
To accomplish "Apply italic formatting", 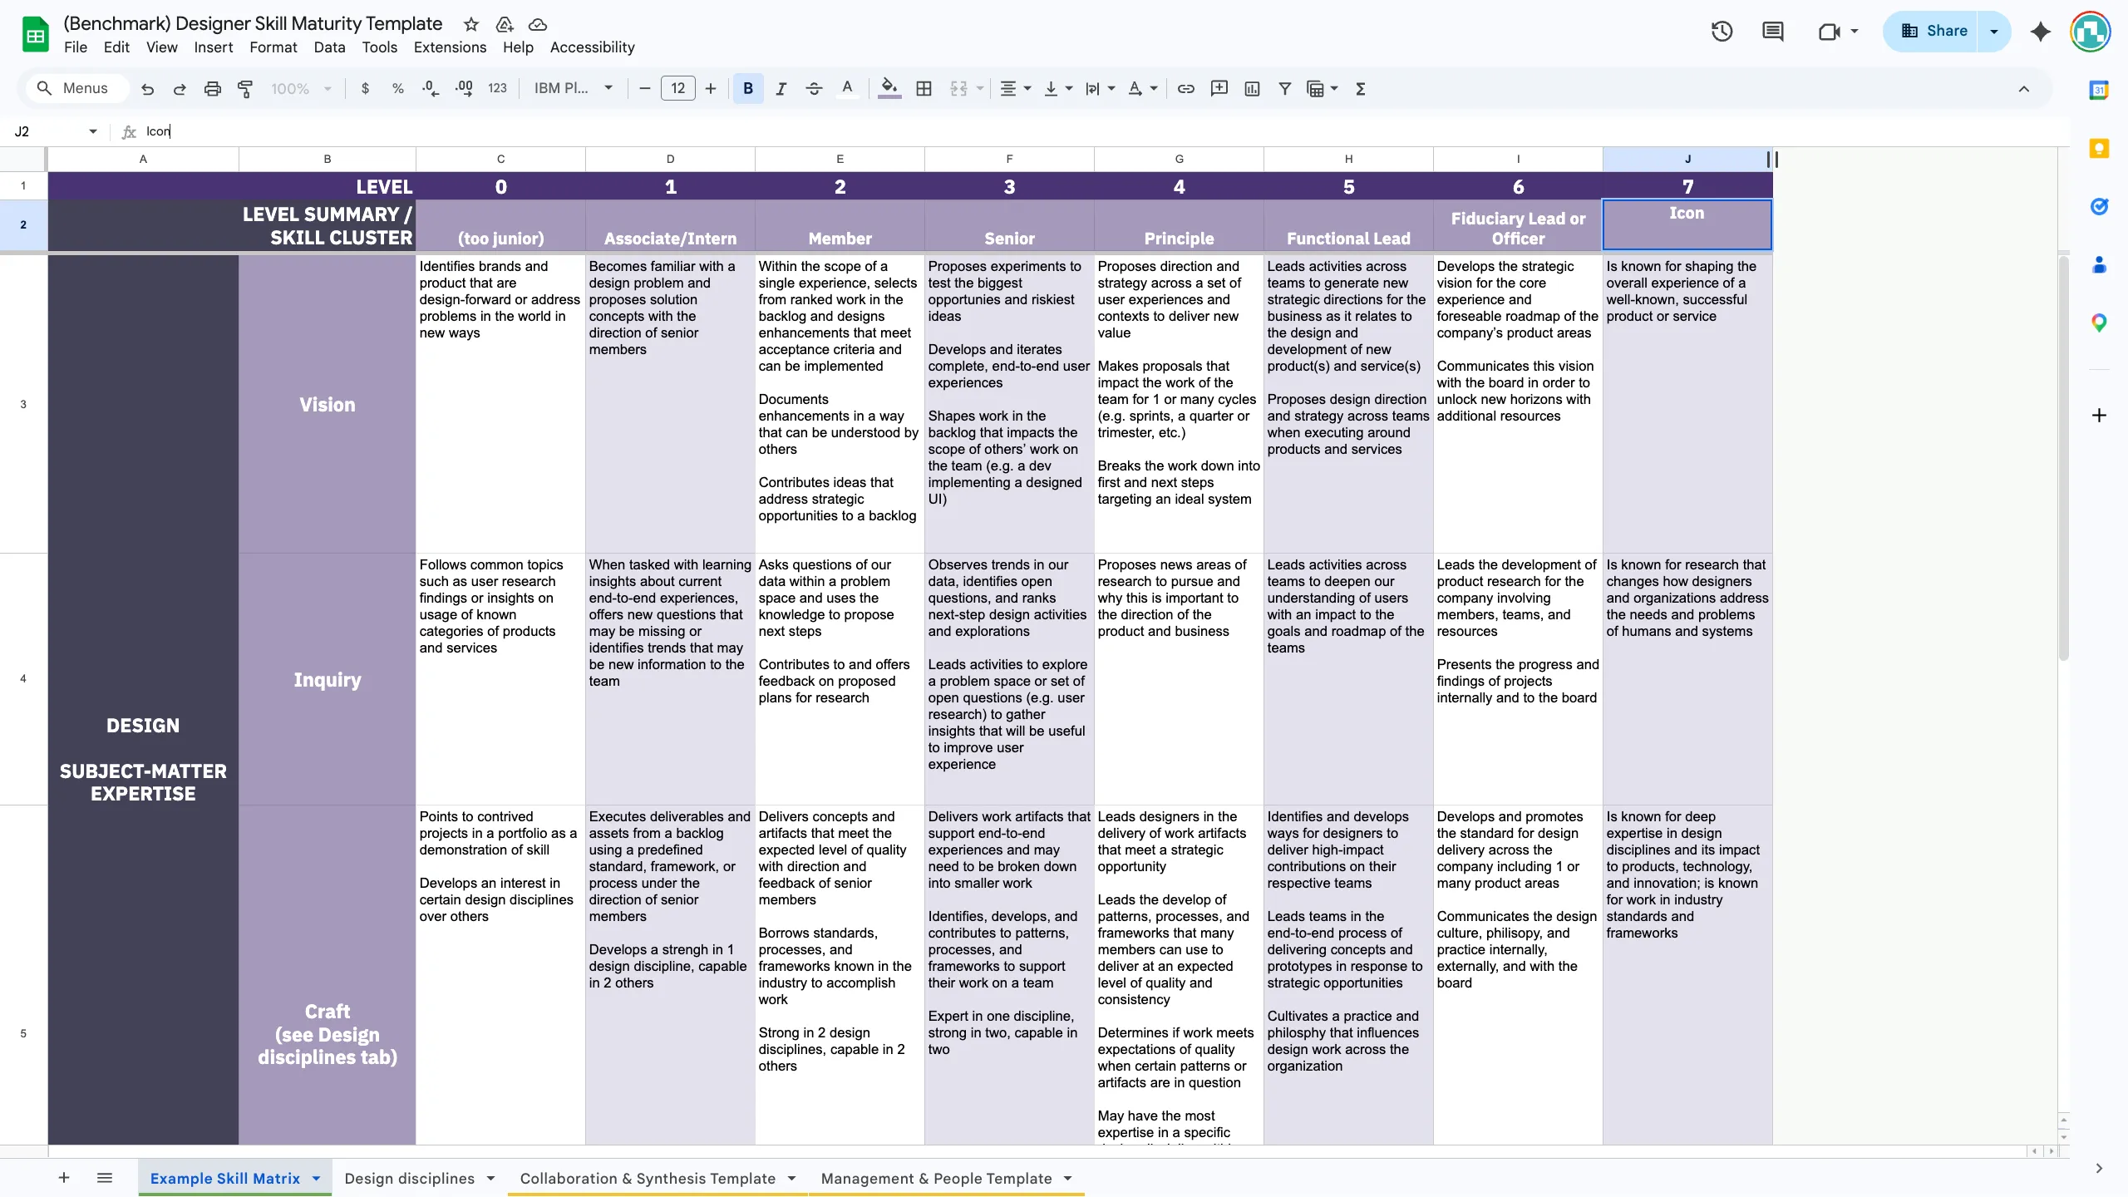I will coord(781,89).
